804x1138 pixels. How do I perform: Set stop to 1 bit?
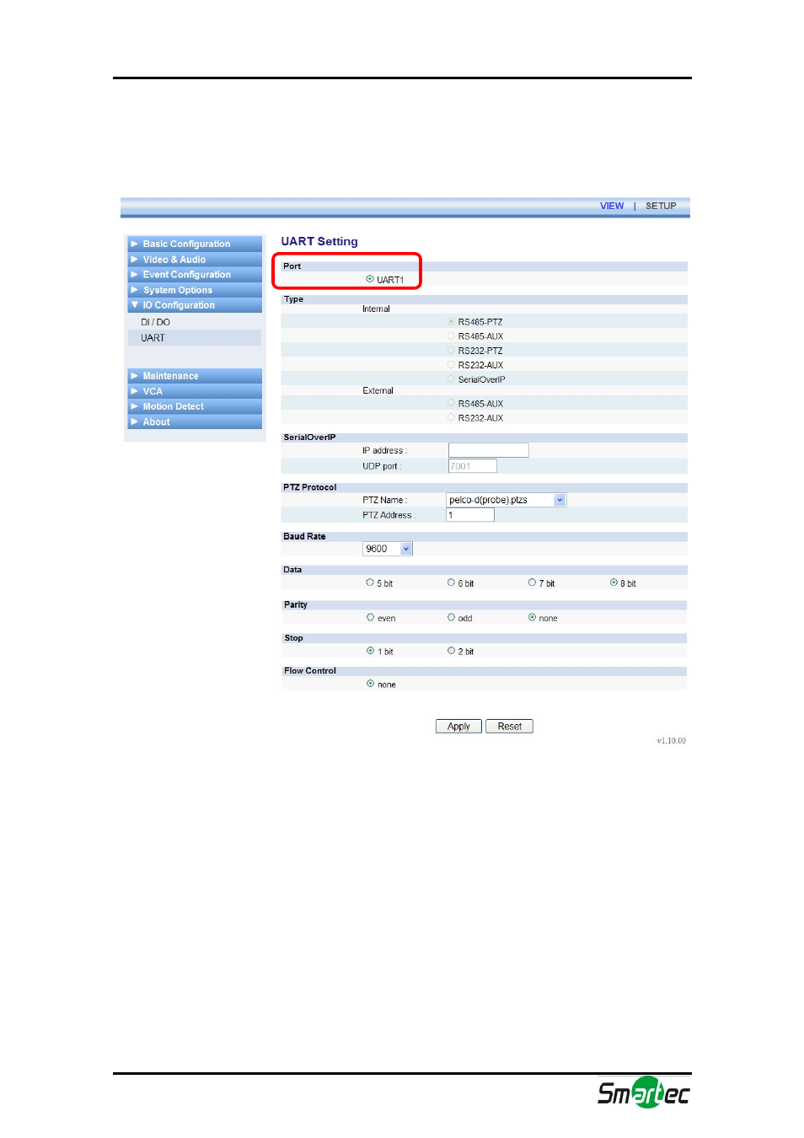[x=370, y=651]
